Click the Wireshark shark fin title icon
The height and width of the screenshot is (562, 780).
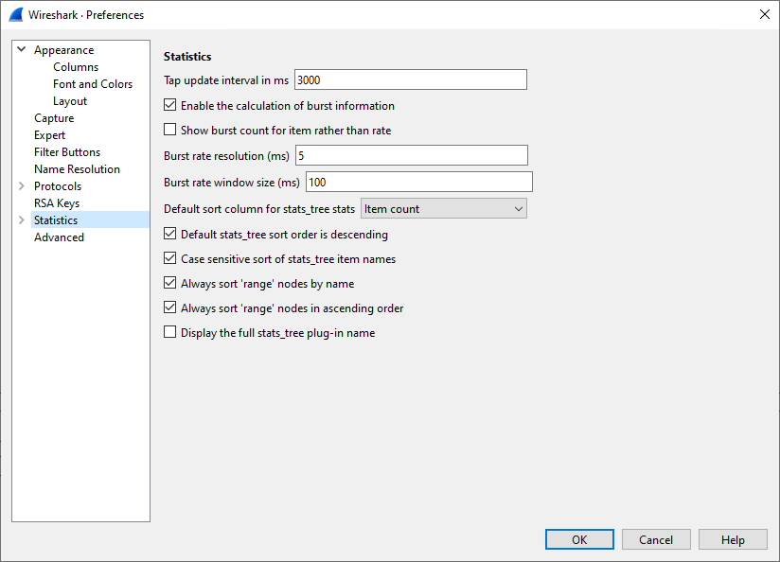(x=15, y=14)
